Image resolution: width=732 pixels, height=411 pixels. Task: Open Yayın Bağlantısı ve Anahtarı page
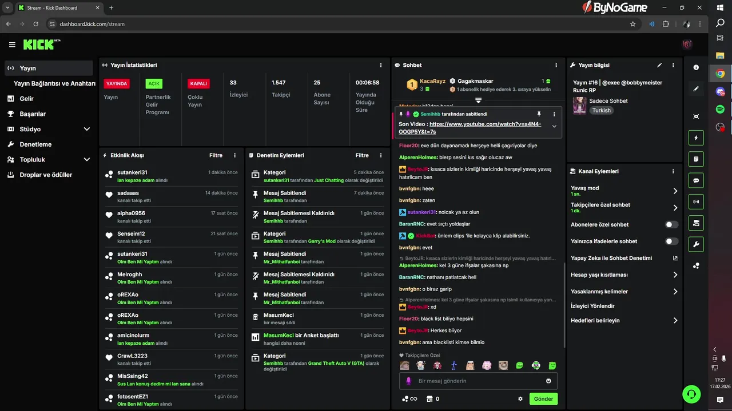[54, 83]
